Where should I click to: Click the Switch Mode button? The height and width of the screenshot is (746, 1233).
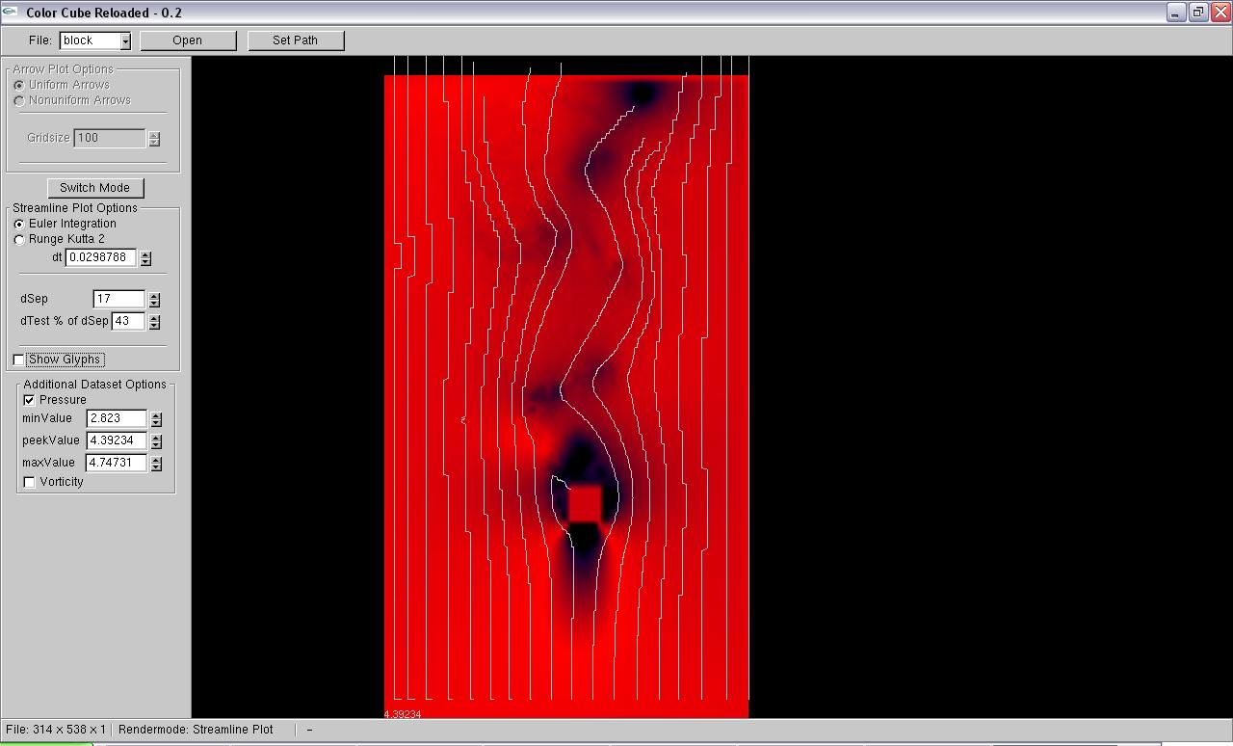pos(94,188)
